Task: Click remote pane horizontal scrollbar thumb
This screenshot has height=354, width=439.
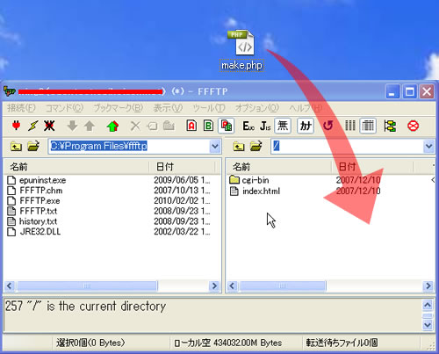Action: (x=282, y=285)
